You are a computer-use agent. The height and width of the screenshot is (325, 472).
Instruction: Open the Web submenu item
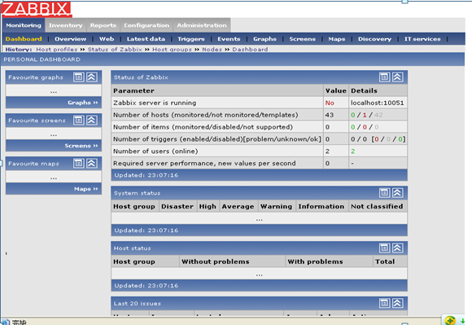(107, 39)
